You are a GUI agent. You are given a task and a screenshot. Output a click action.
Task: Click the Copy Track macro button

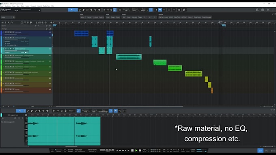(177, 17)
